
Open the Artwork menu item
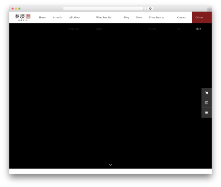(x=57, y=17)
